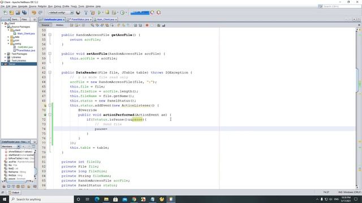
Task: Open the default config dropdown
Action: 61,12
